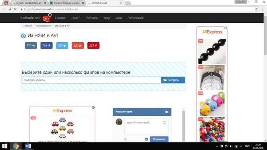
Task: Send comment with the Отправить button
Action: pos(159,139)
